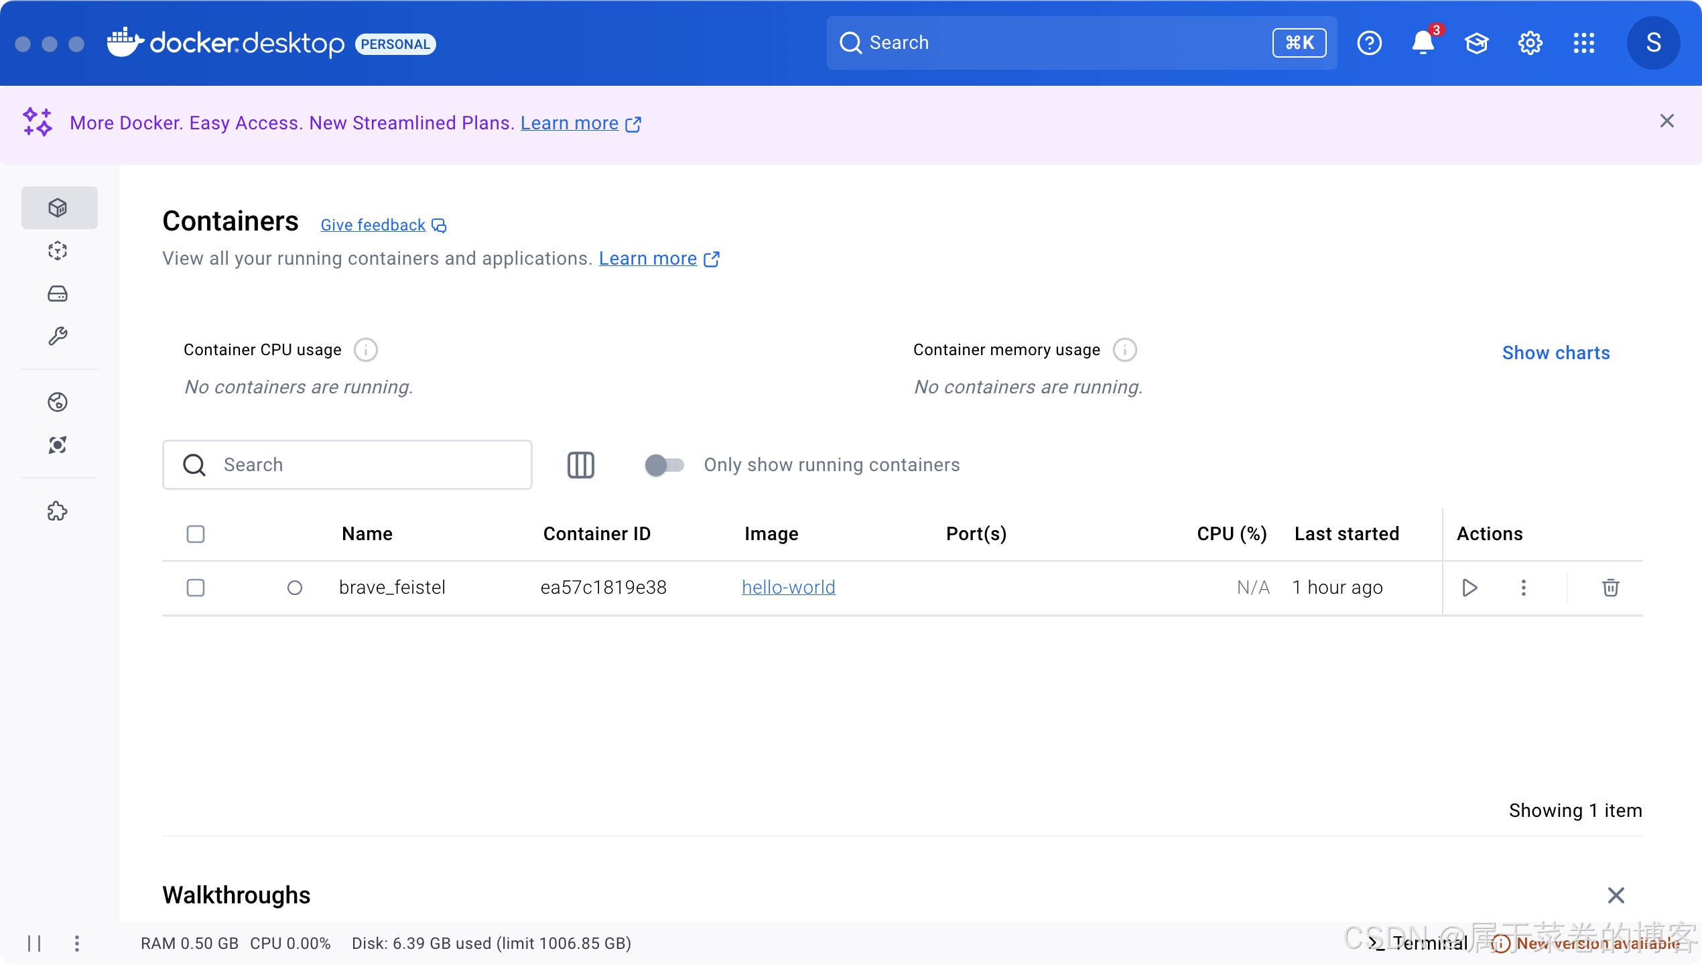Open the Docker Engine status bar options menu
The width and height of the screenshot is (1702, 965).
pos(77,944)
